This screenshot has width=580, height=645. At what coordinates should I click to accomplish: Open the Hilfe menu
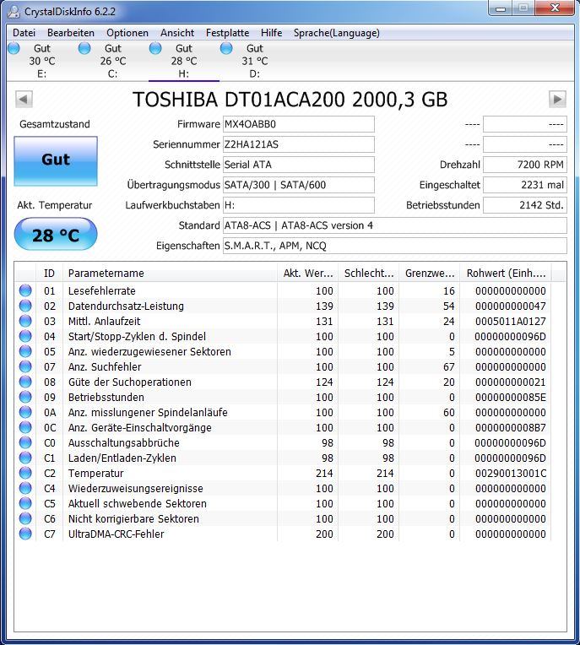pyautogui.click(x=272, y=33)
